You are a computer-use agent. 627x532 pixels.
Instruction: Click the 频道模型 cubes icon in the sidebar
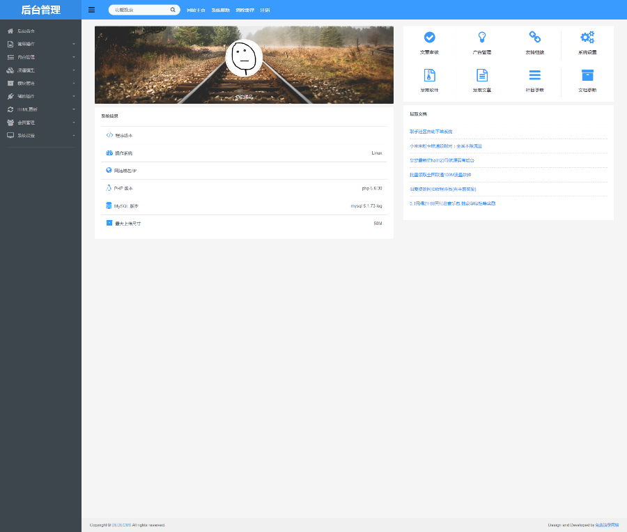click(x=10, y=70)
